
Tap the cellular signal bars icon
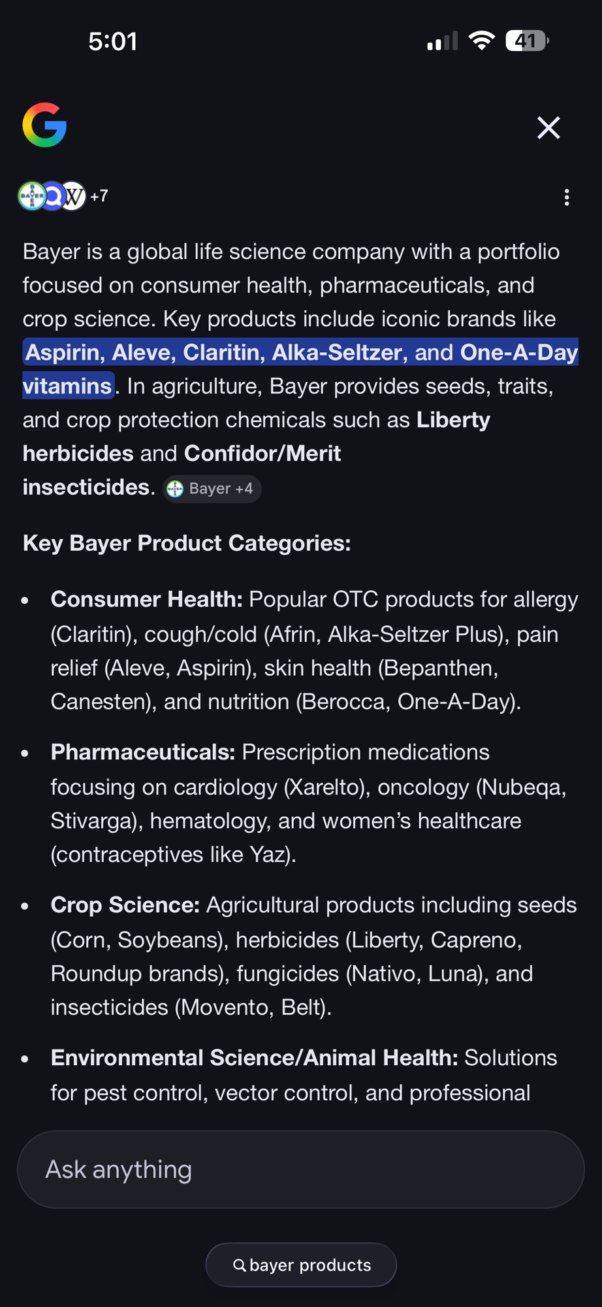442,42
